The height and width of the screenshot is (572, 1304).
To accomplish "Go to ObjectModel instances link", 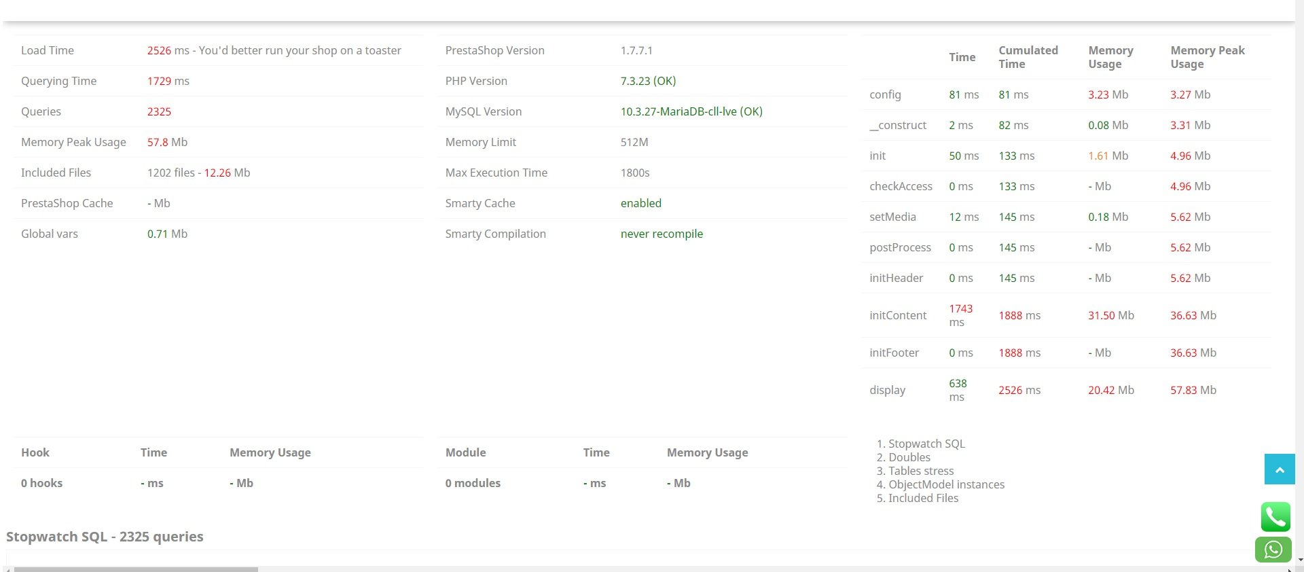I will pos(947,484).
